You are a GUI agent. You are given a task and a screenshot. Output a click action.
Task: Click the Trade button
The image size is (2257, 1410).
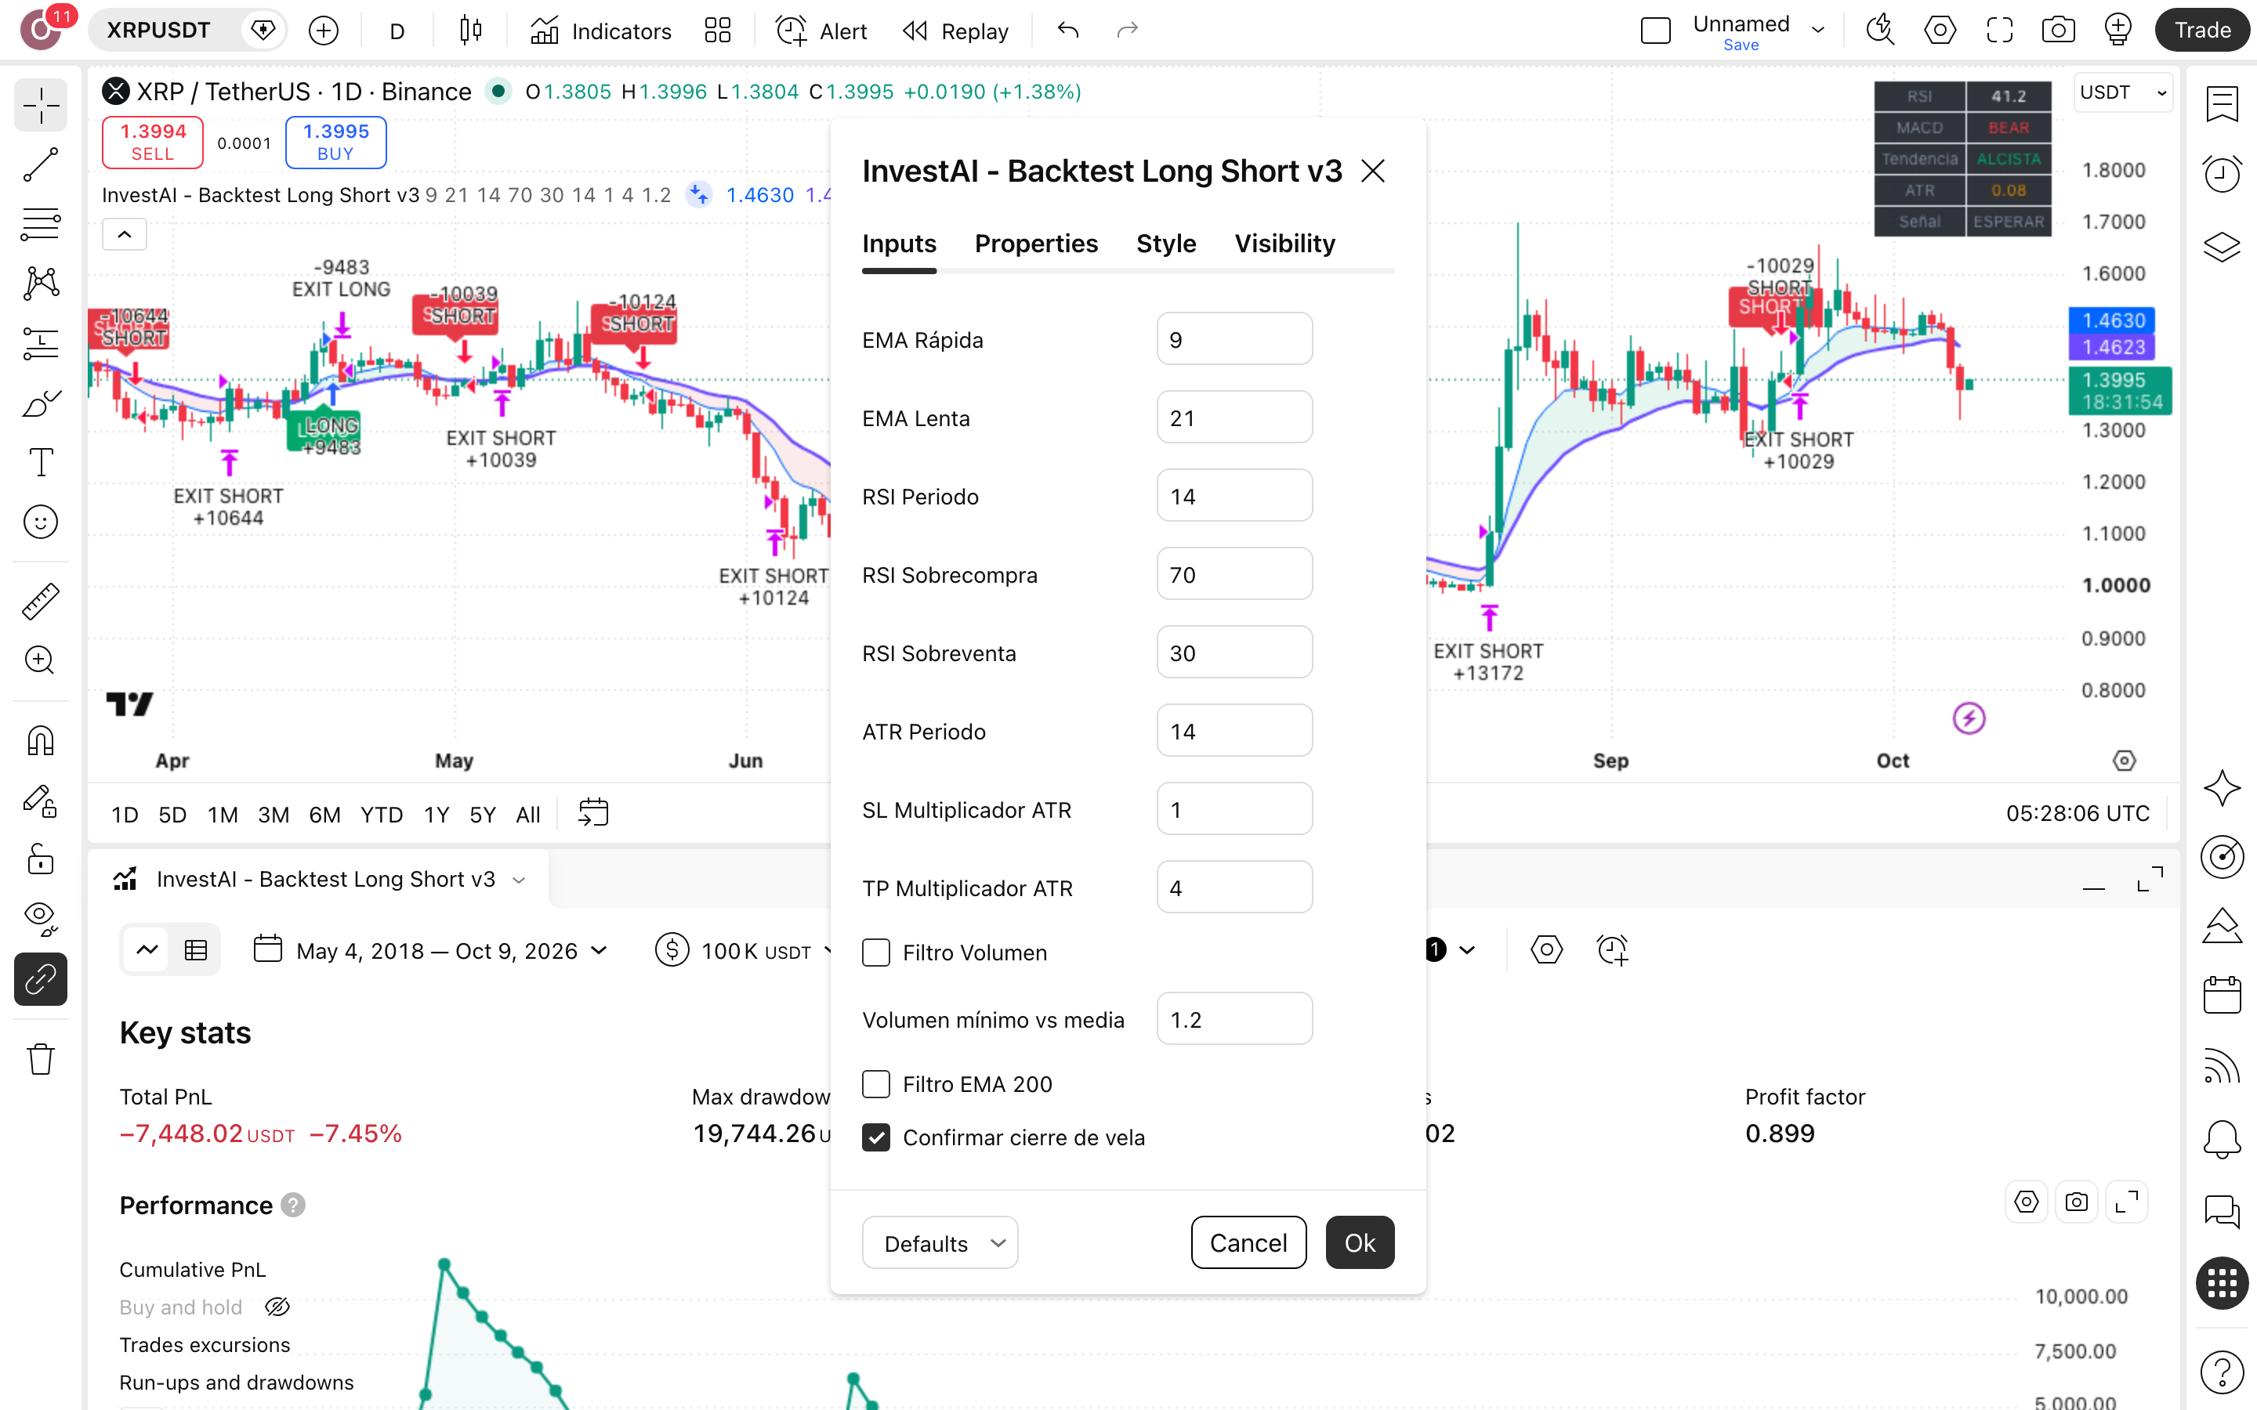(x=2202, y=30)
